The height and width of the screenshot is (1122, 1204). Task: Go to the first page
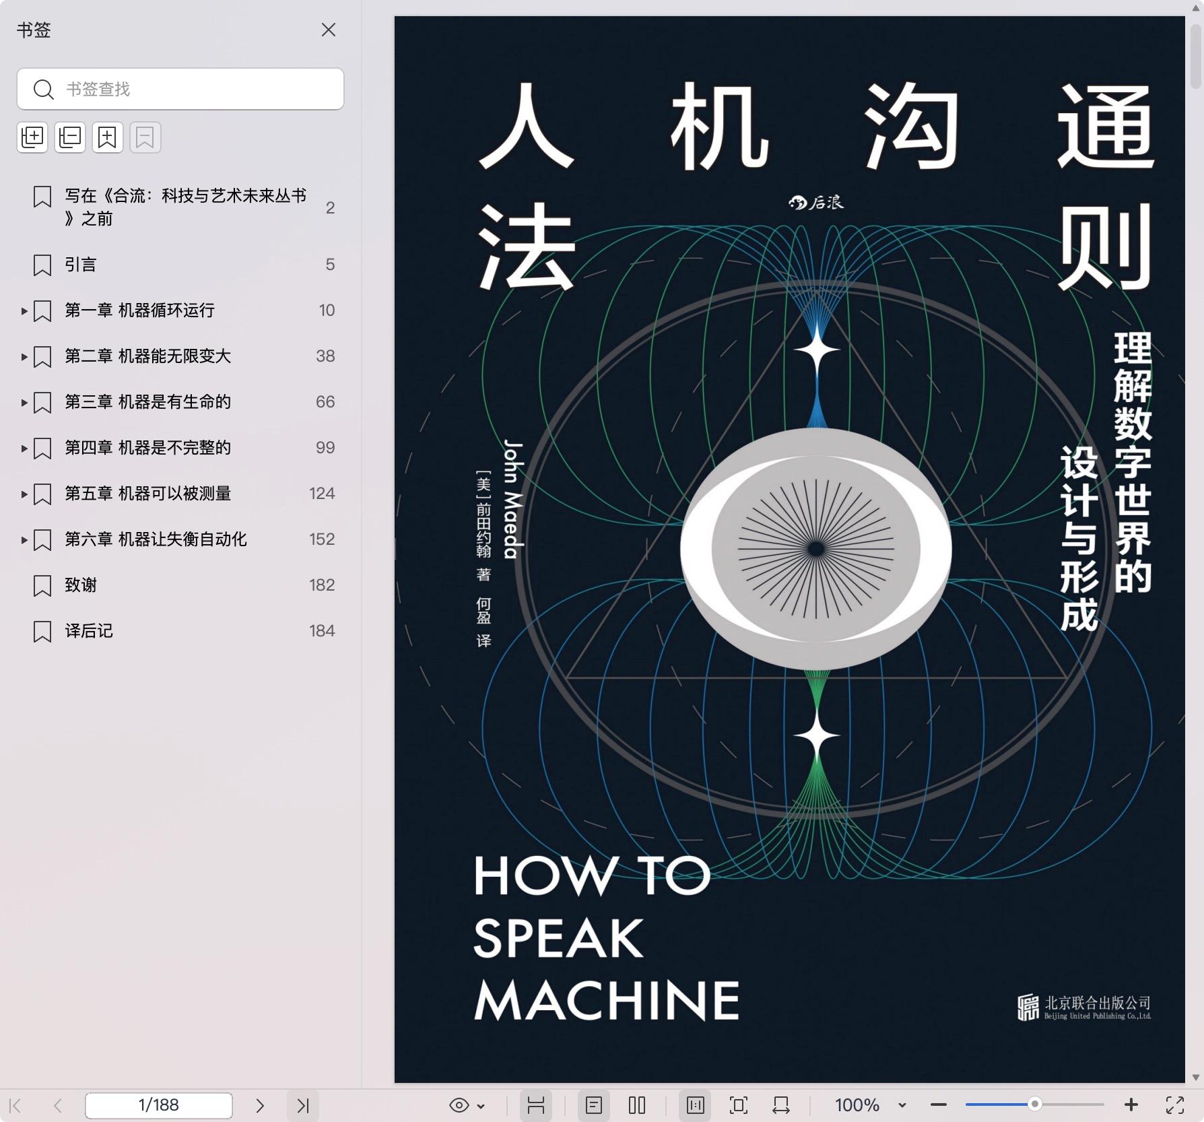pyautogui.click(x=16, y=1105)
